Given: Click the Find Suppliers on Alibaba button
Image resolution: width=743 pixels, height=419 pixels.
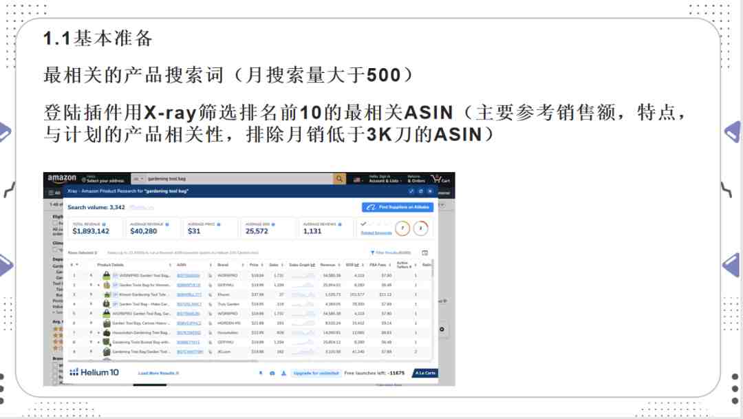Looking at the screenshot, I should click(x=398, y=207).
